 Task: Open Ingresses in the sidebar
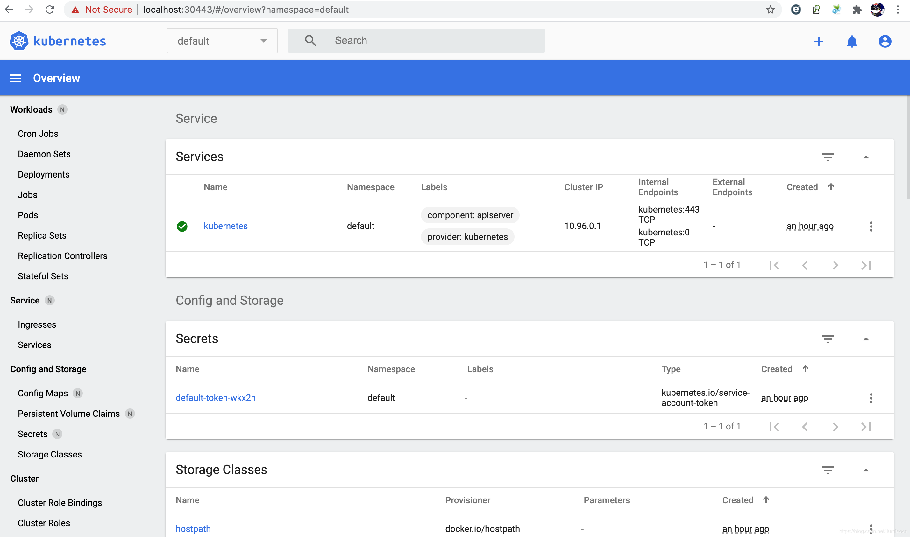pyautogui.click(x=37, y=324)
